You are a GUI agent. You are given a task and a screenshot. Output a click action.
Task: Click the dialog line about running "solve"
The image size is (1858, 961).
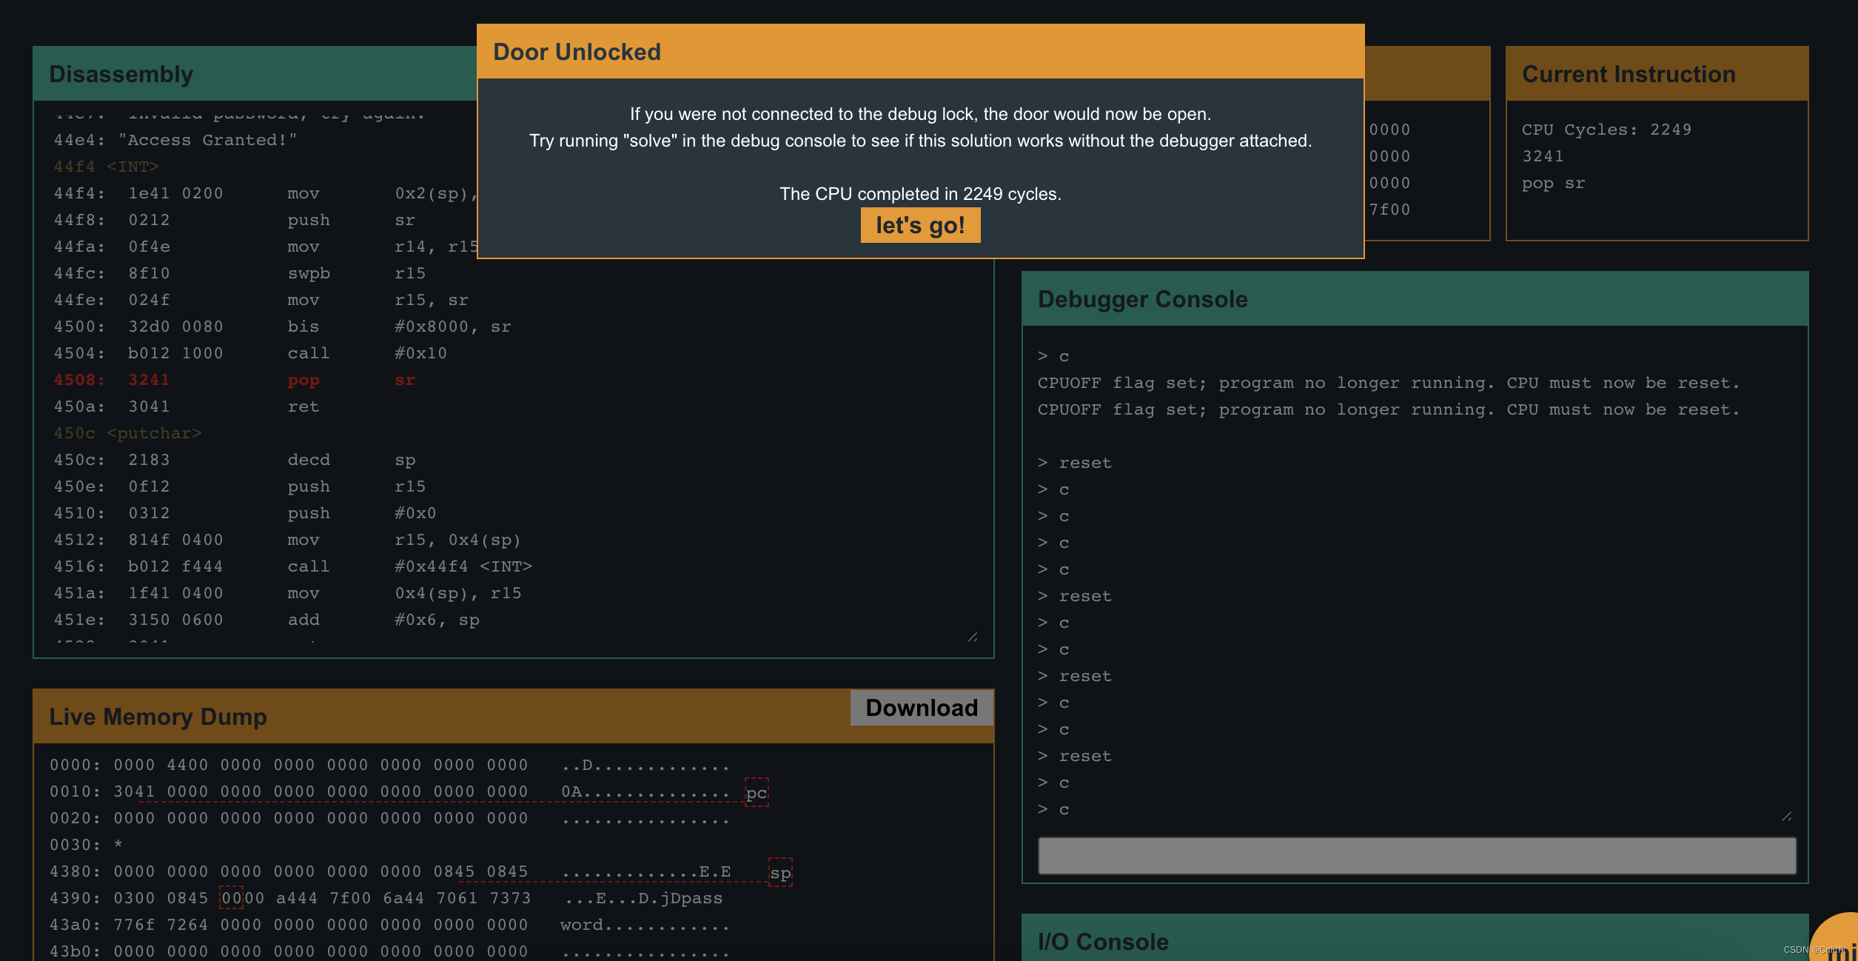click(x=920, y=141)
